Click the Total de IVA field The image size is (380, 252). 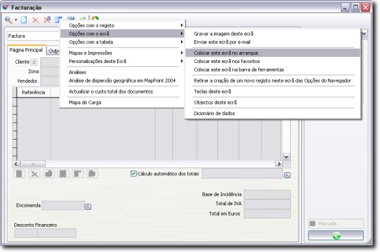pyautogui.click(x=267, y=204)
